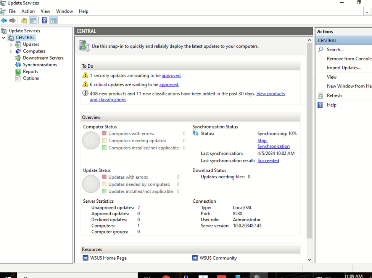This screenshot has width=372, height=278.
Task: Expand the Updates tree node
Action: pos(11,44)
